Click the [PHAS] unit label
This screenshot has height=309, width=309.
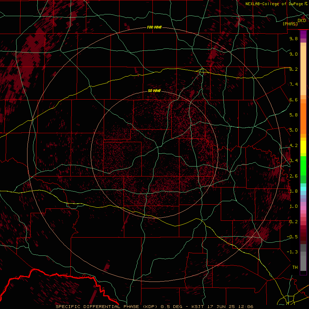pos(290,24)
